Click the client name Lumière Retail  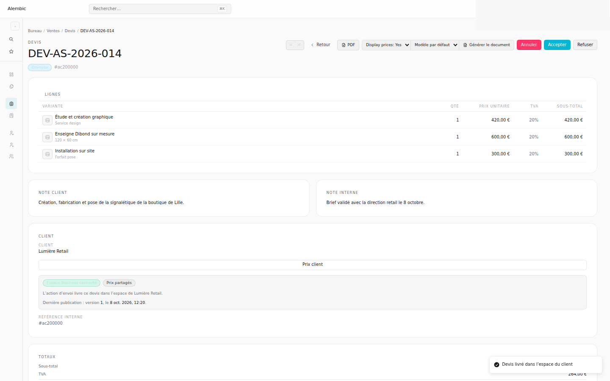tap(53, 251)
